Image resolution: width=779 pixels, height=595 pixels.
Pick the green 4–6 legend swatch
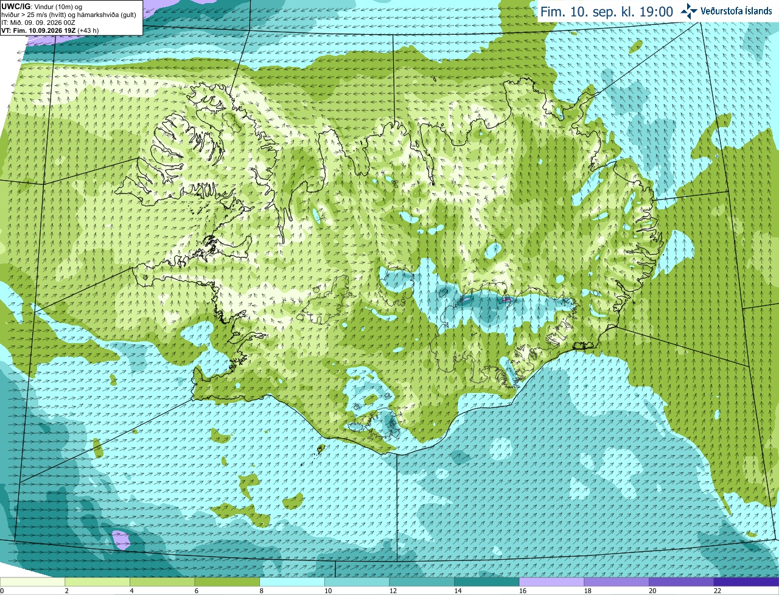click(x=162, y=582)
